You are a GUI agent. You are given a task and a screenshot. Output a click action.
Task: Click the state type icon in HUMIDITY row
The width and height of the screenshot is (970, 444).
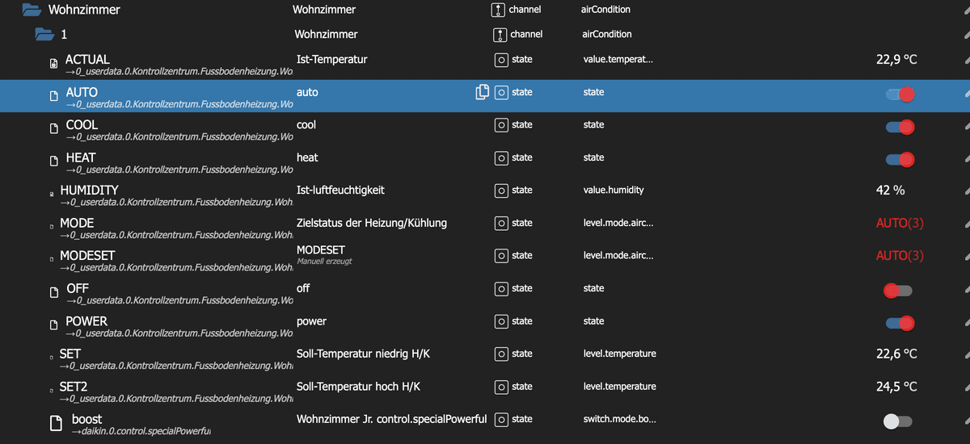click(501, 190)
